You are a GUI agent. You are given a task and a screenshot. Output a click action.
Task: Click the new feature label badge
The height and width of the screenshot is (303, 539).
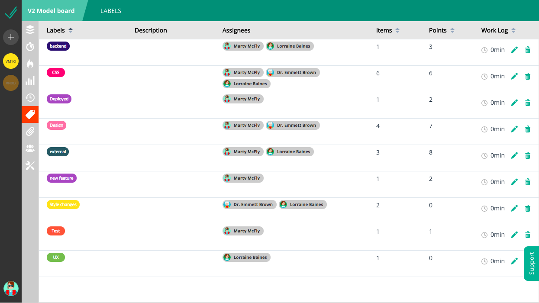tap(61, 178)
